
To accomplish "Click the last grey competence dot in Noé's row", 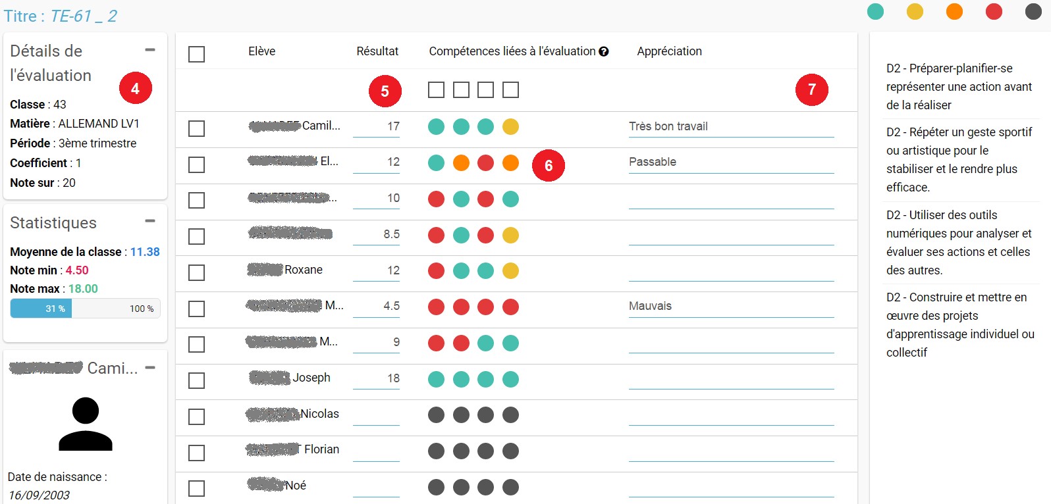I will point(510,487).
